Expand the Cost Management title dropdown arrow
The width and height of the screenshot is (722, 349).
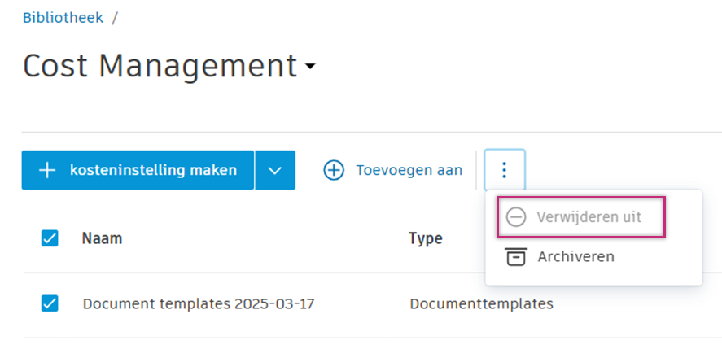(x=309, y=68)
